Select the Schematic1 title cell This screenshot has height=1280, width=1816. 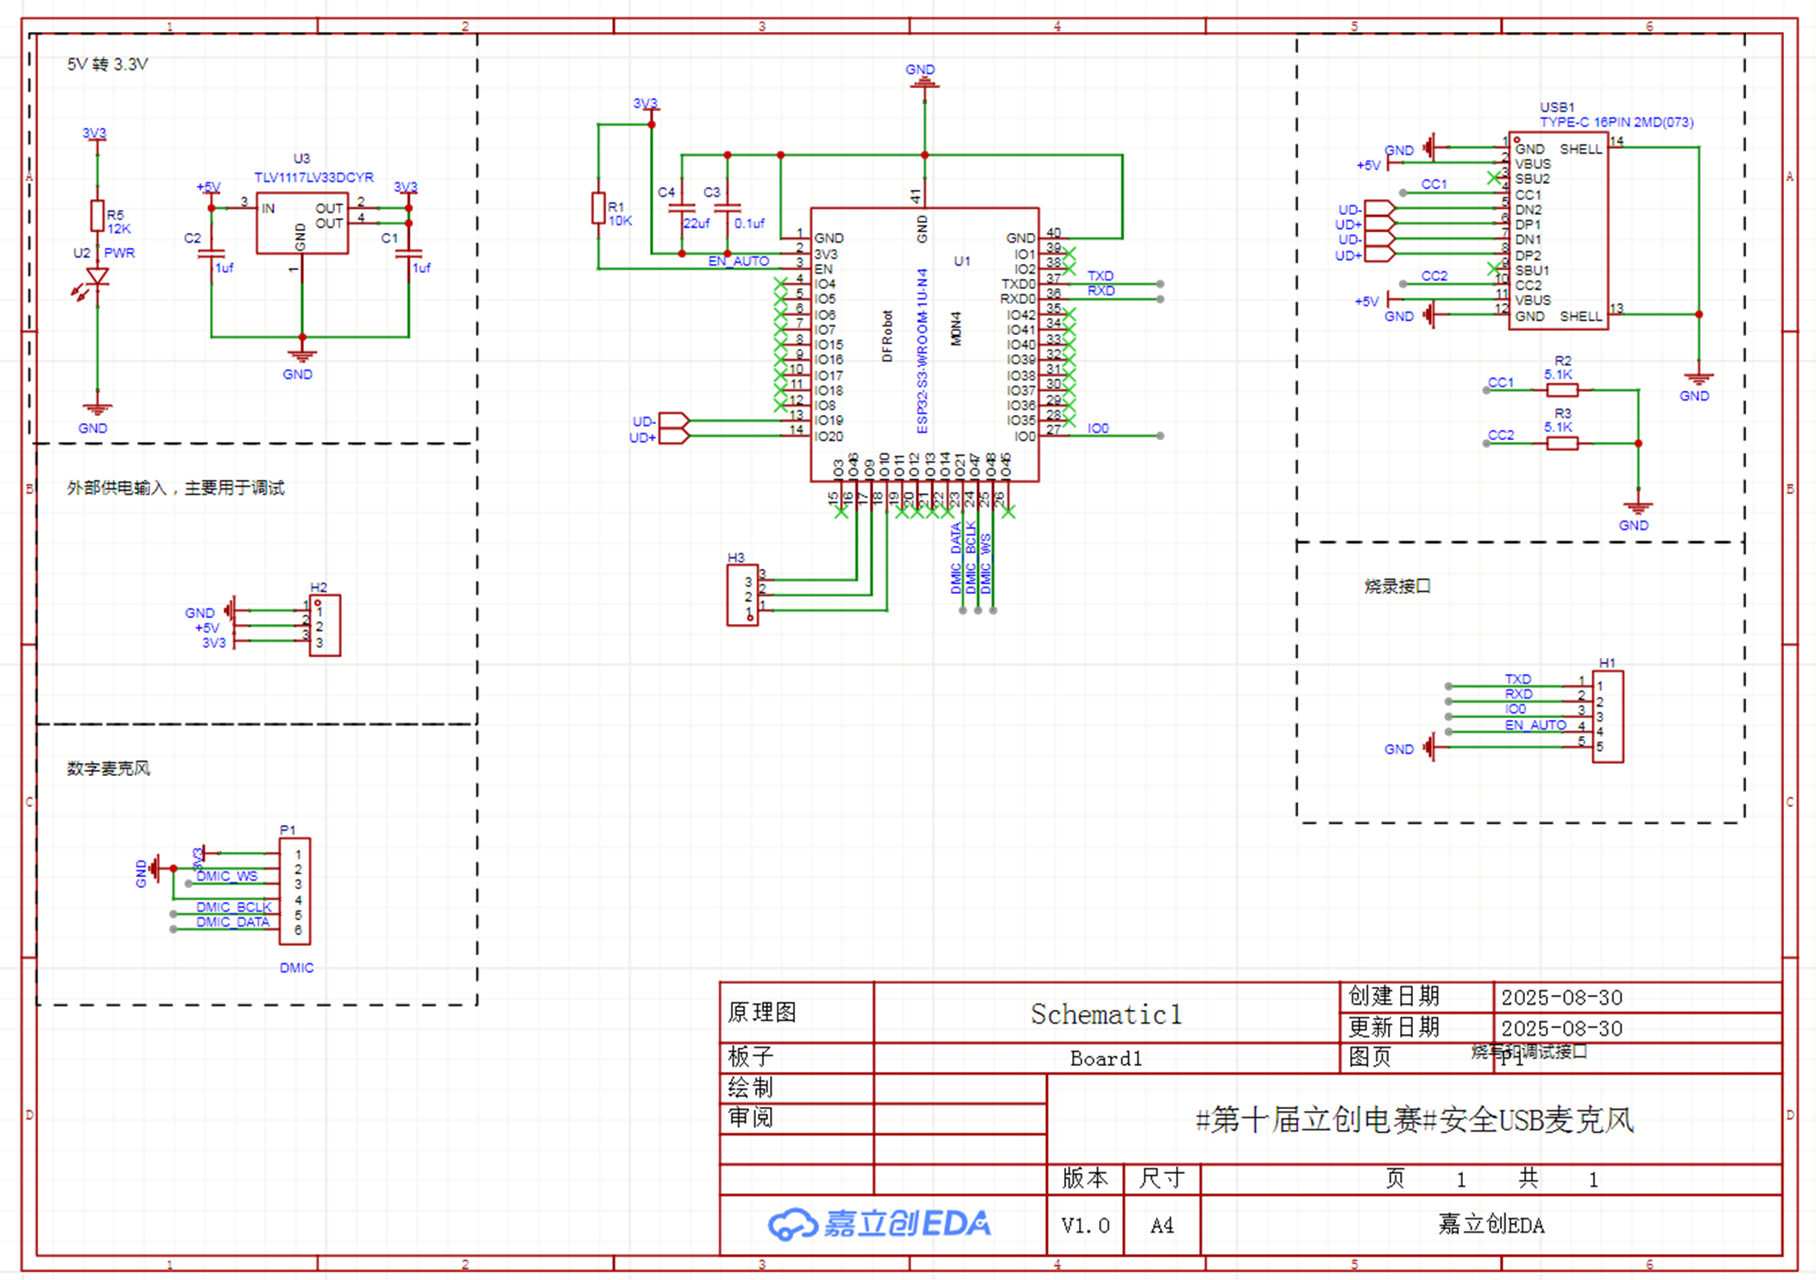pyautogui.click(x=1106, y=1014)
